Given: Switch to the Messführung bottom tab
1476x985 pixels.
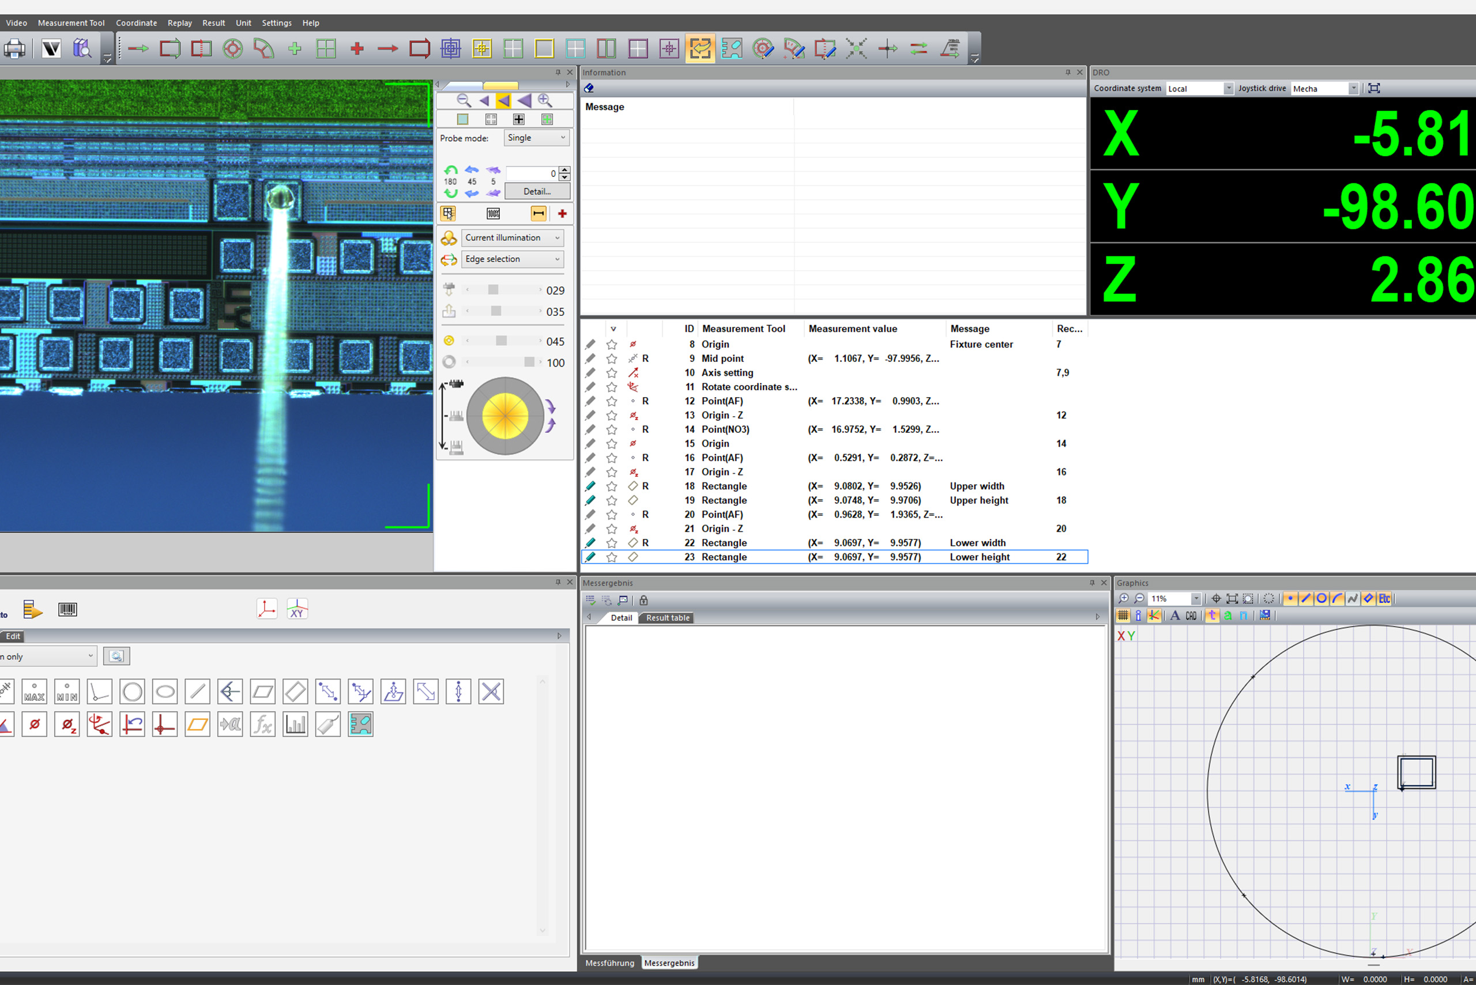Looking at the screenshot, I should coord(609,963).
